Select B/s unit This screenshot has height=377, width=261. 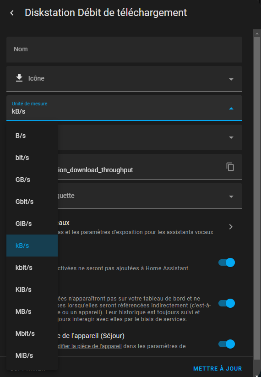click(32, 136)
